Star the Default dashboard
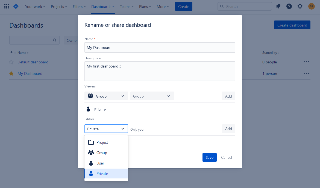The height and width of the screenshot is (188, 320). (11, 62)
